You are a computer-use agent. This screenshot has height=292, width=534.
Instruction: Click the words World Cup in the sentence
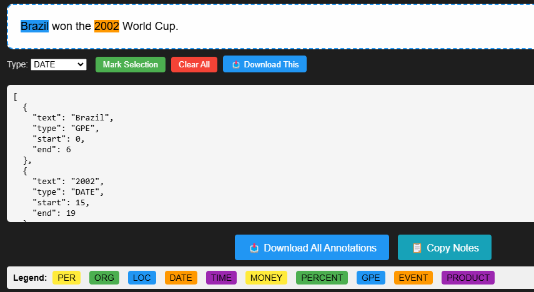pyautogui.click(x=149, y=26)
